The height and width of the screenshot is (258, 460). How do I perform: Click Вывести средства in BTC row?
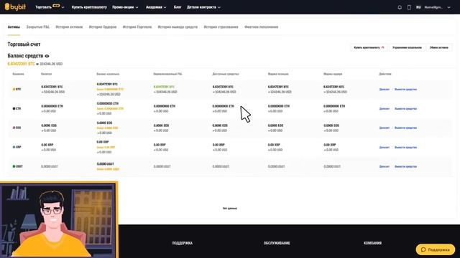click(405, 89)
